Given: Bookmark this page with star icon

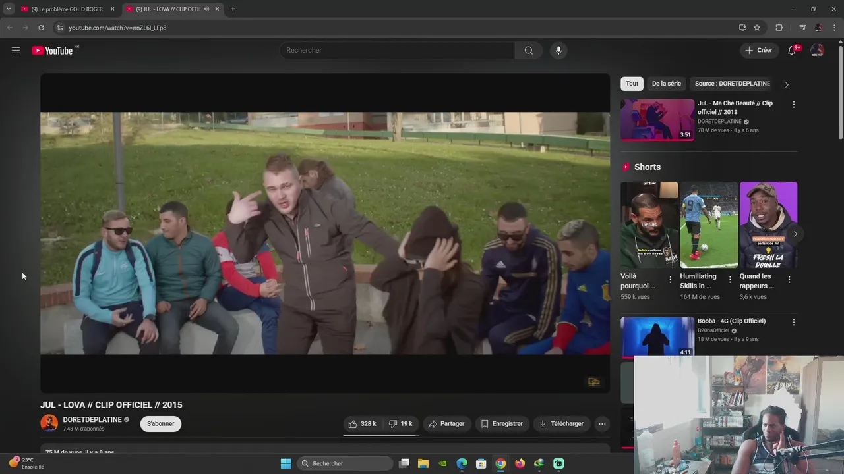Looking at the screenshot, I should point(757,28).
